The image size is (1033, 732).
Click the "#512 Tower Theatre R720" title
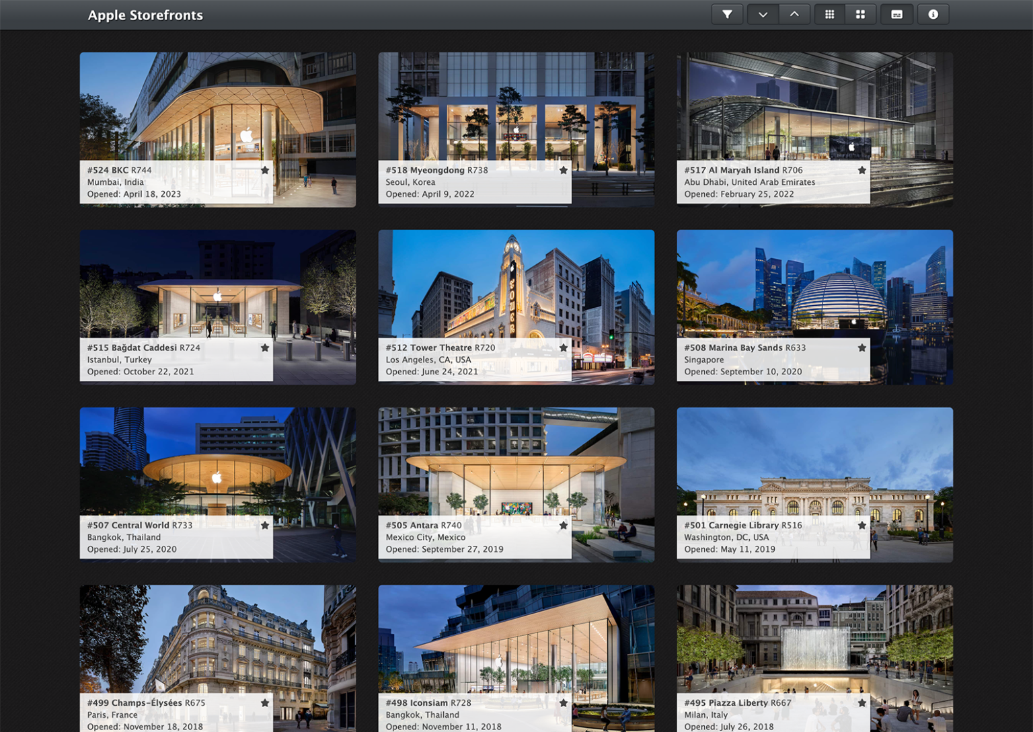tap(441, 348)
